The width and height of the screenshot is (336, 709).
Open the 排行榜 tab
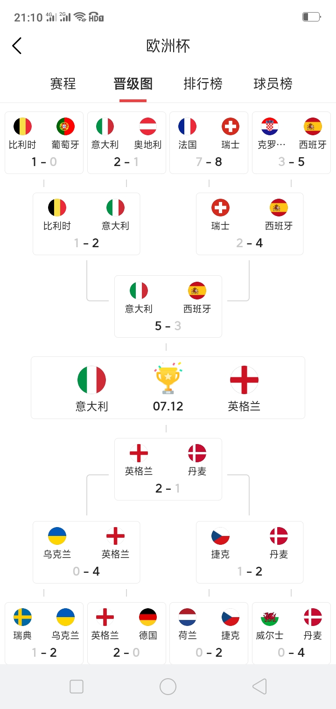203,84
